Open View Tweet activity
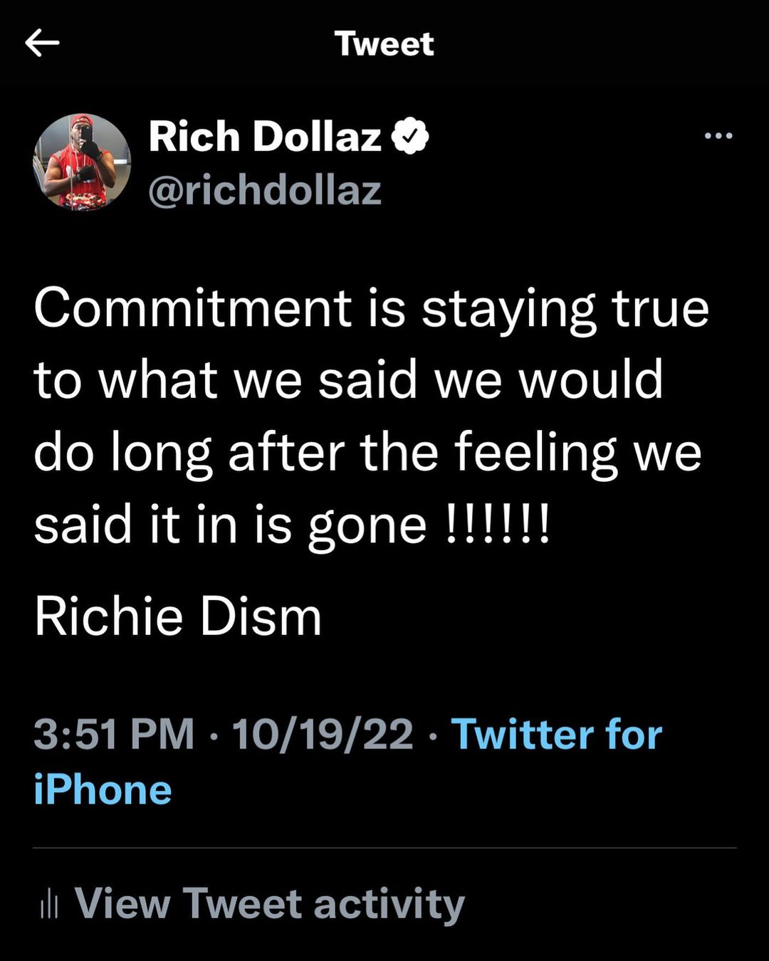This screenshot has width=769, height=961. coord(269,904)
